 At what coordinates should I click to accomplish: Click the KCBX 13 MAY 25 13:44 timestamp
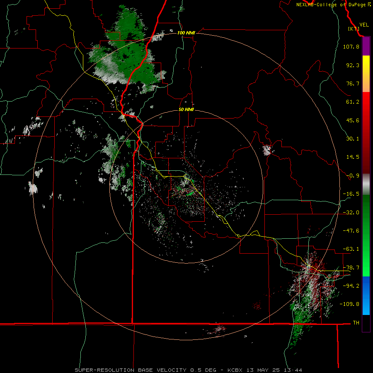pyautogui.click(x=265, y=370)
